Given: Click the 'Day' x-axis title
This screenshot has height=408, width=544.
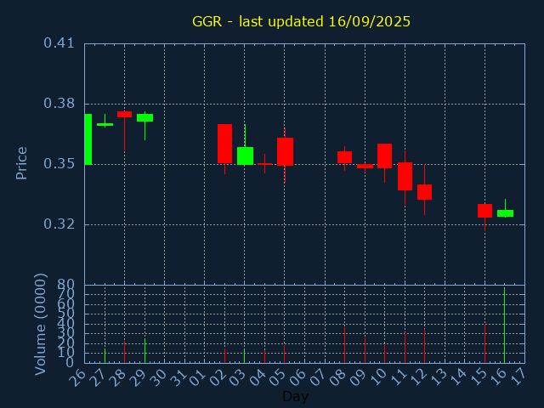Looking at the screenshot, I should tap(295, 396).
